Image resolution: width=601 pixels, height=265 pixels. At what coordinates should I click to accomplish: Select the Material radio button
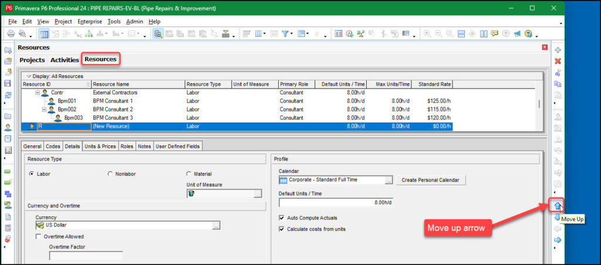188,174
